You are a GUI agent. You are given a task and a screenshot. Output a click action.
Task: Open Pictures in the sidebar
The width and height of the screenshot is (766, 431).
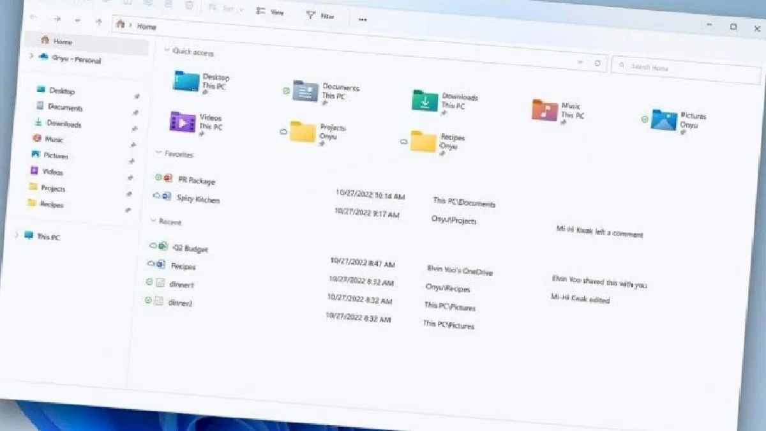pyautogui.click(x=50, y=155)
